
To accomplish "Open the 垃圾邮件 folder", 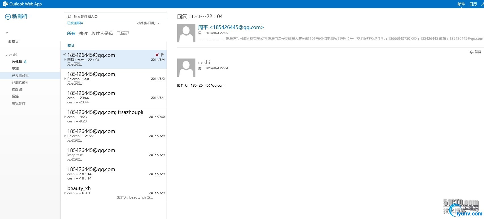I will click(x=19, y=103).
